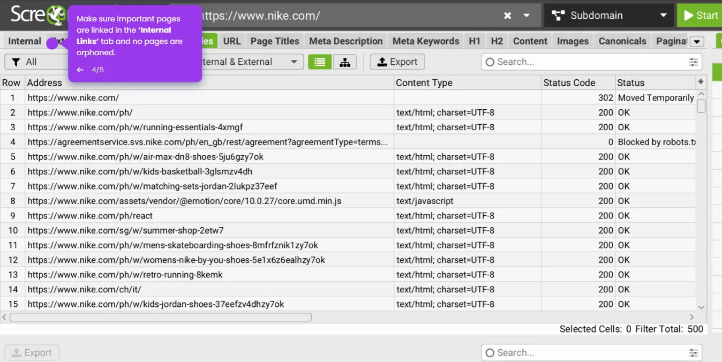
Task: Open the URL history dropdown arrow
Action: (527, 16)
